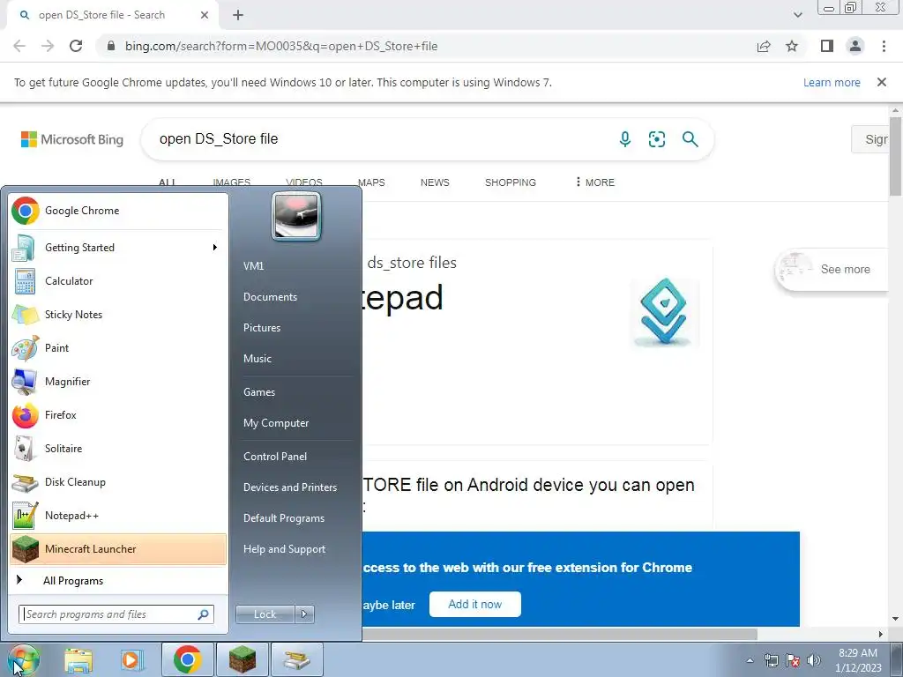The image size is (903, 677).
Task: Launch Paint from Start menu
Action: [x=118, y=347]
